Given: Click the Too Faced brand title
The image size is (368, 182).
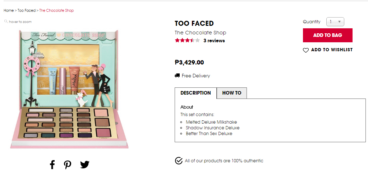Looking at the screenshot, I should (194, 23).
